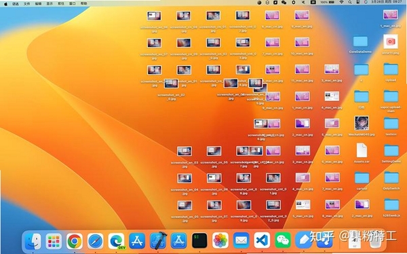
Task: Open the Mail app in Dock
Action: click(x=241, y=240)
